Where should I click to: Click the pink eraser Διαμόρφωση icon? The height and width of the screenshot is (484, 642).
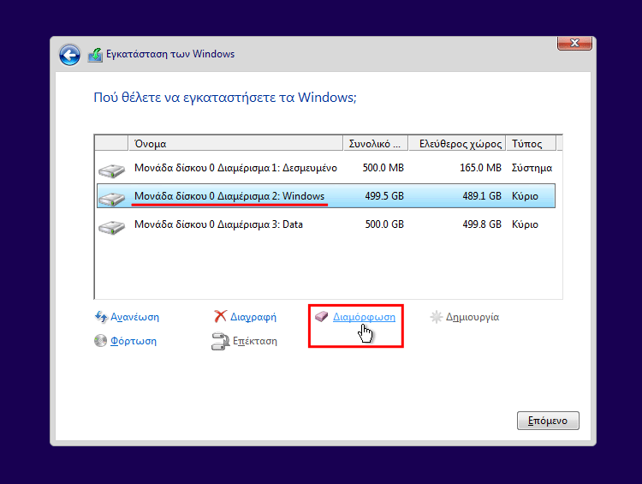point(322,317)
